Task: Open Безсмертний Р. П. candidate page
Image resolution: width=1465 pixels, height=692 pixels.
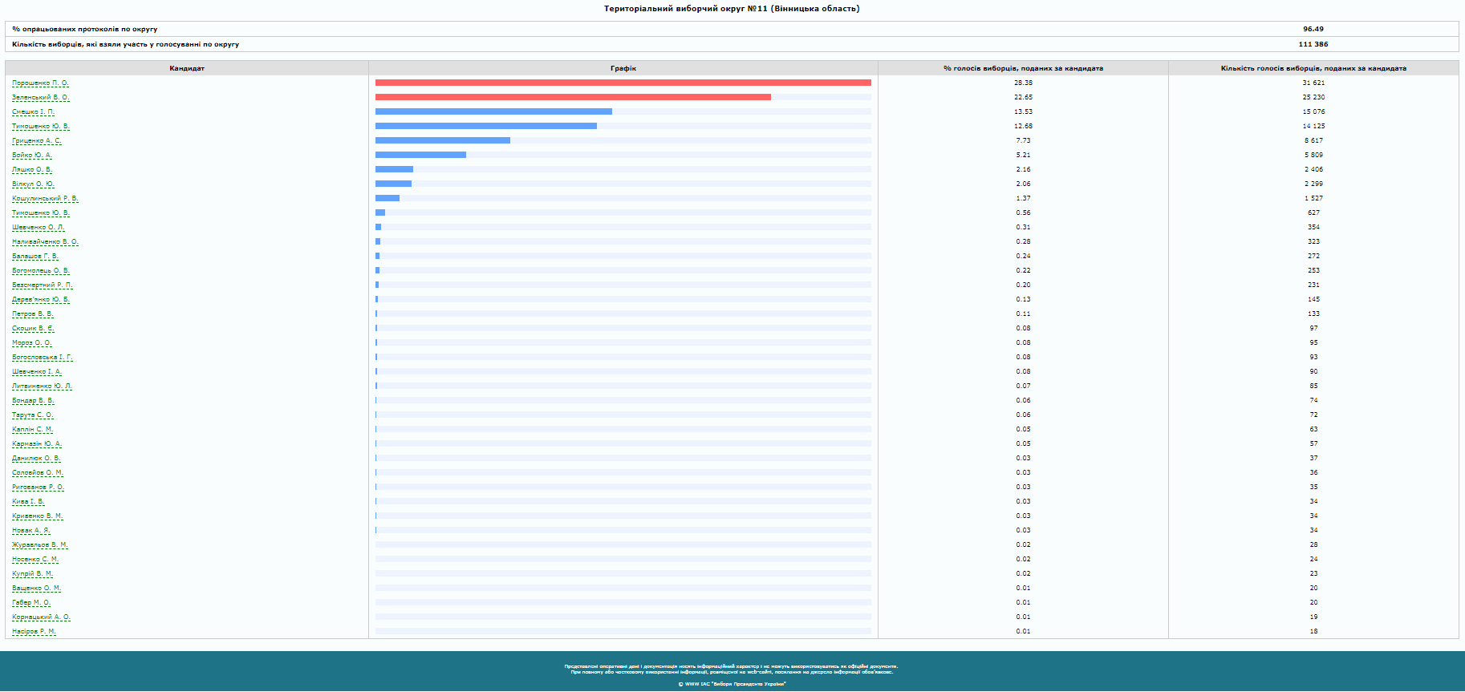Action: coord(42,285)
